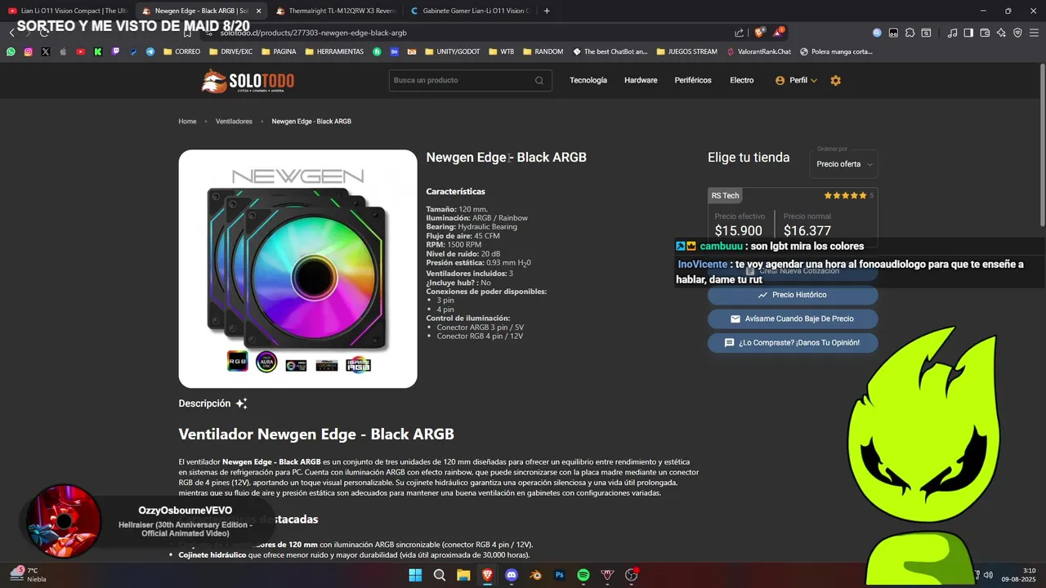Open the Apple bookmark icon
Screen dimensions: 1046x588
63,51
